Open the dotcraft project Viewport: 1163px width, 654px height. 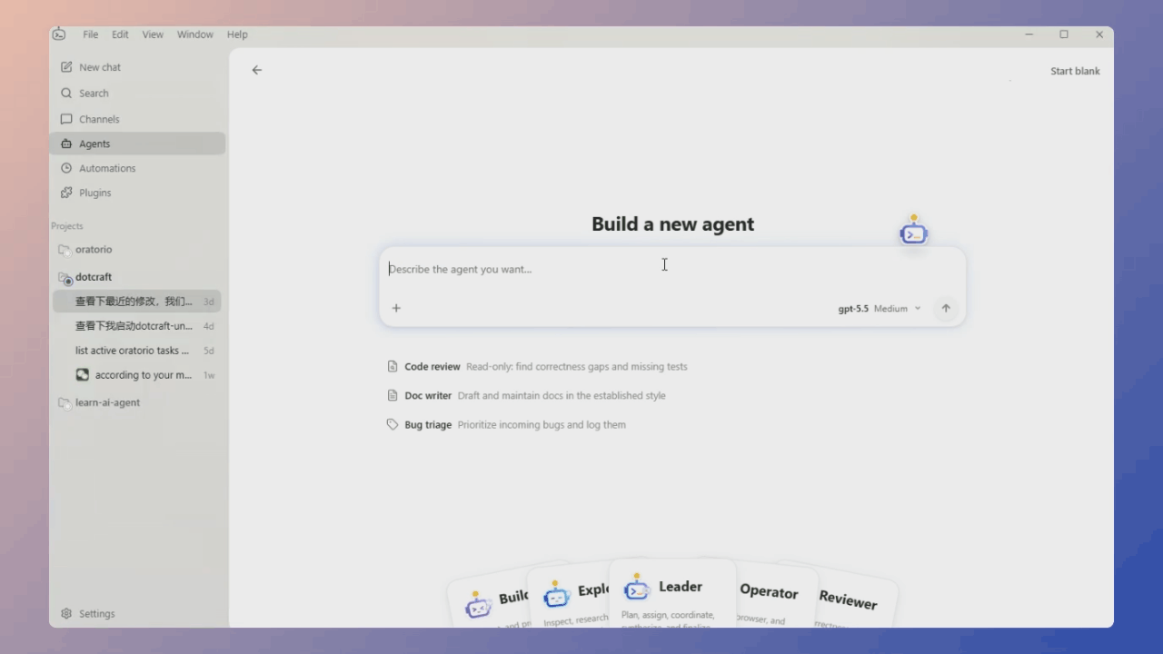[x=137, y=277]
